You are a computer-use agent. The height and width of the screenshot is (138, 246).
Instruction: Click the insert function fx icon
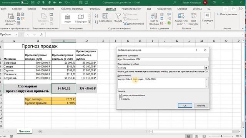[x=42, y=34]
